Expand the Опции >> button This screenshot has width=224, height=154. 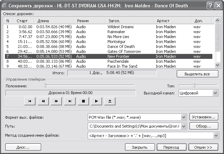tap(203, 147)
